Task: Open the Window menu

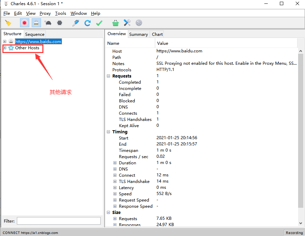Action: pyautogui.click(x=79, y=13)
